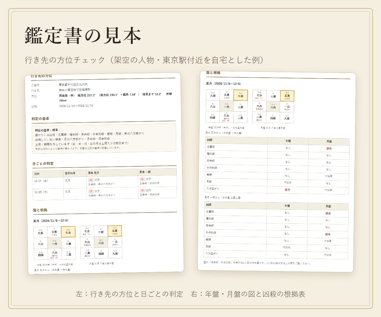Click 月盤 header in 花子's 凶殺 table
The width and height of the screenshot is (381, 317).
(x=329, y=141)
